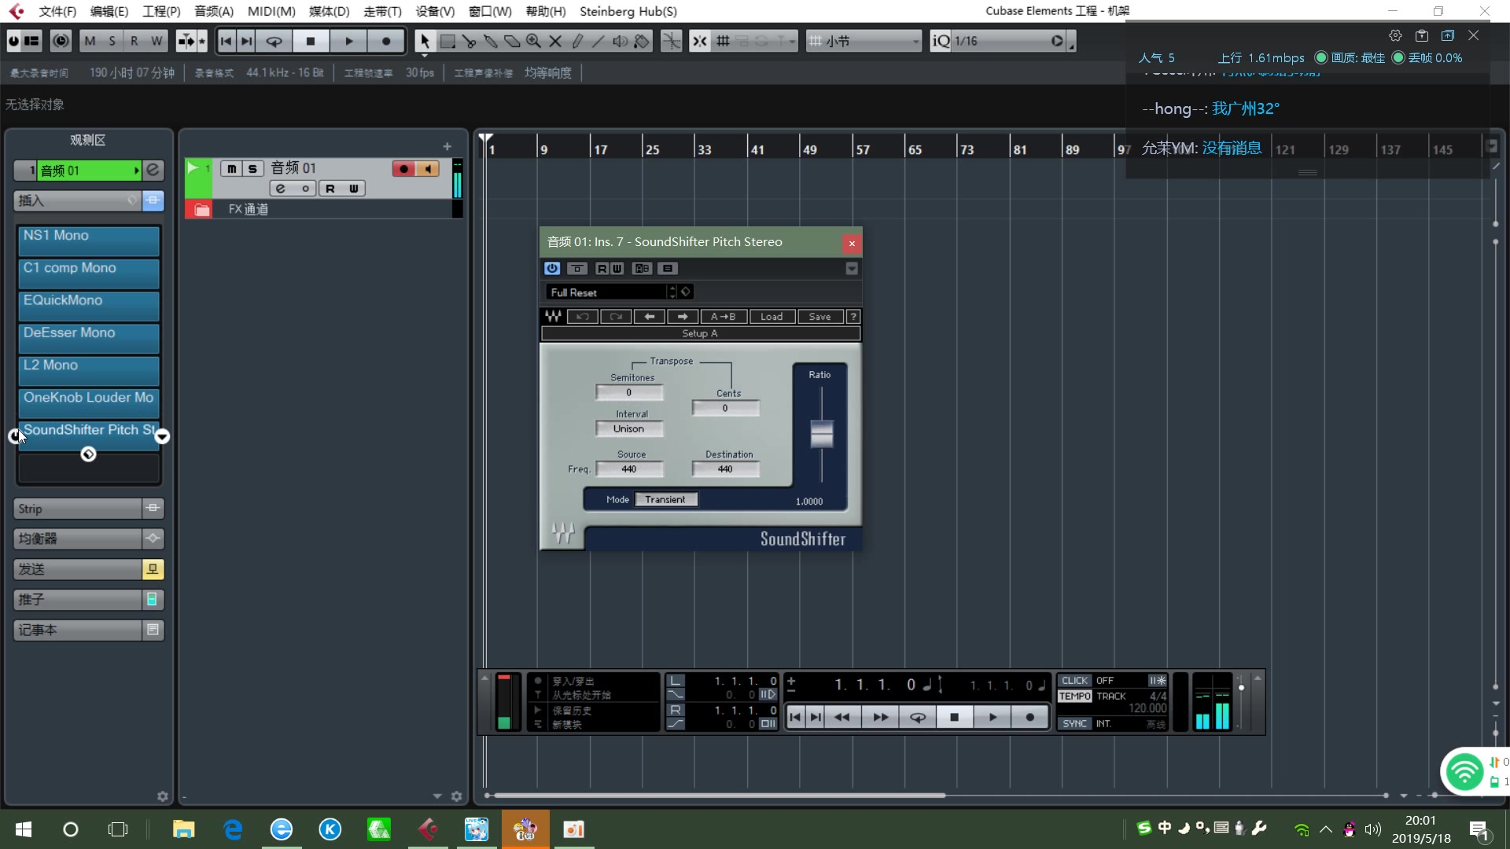Viewport: 1510px width, 849px height.
Task: Expand the 均衡器 inspector section
Action: [77, 538]
